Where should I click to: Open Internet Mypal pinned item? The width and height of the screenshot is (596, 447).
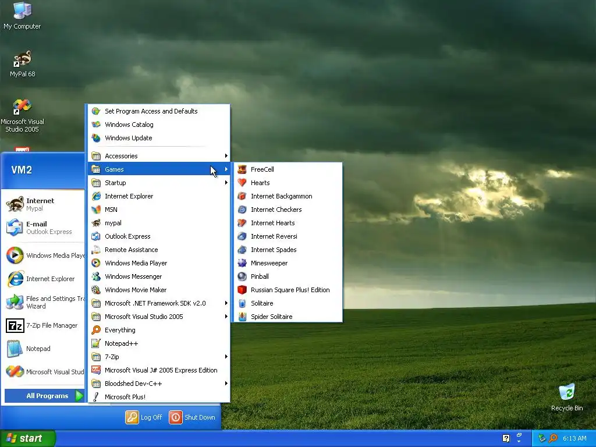tap(44, 204)
